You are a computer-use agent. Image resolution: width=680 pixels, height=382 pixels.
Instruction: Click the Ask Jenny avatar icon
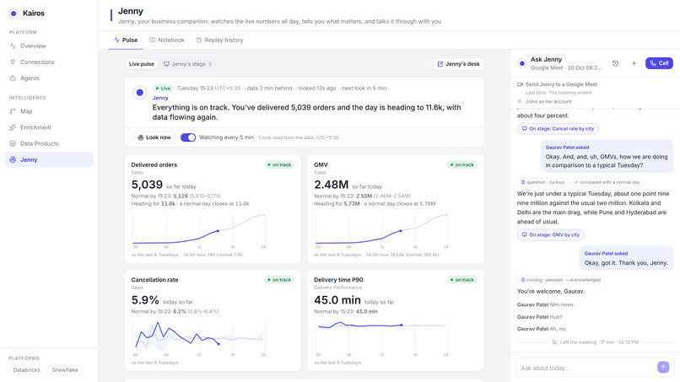(522, 63)
